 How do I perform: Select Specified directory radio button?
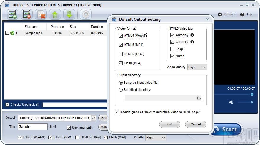121,90
